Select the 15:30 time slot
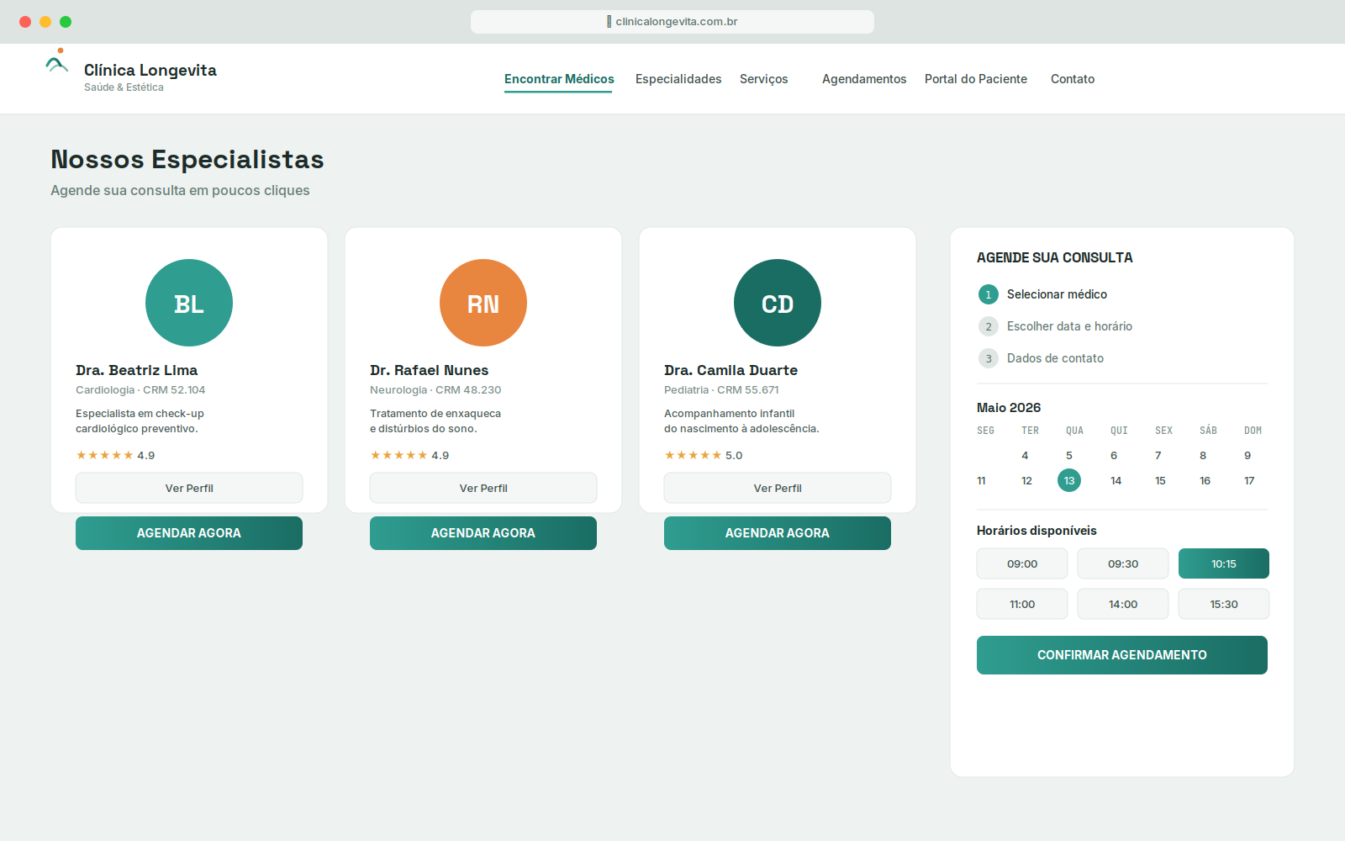The height and width of the screenshot is (841, 1345). tap(1224, 604)
